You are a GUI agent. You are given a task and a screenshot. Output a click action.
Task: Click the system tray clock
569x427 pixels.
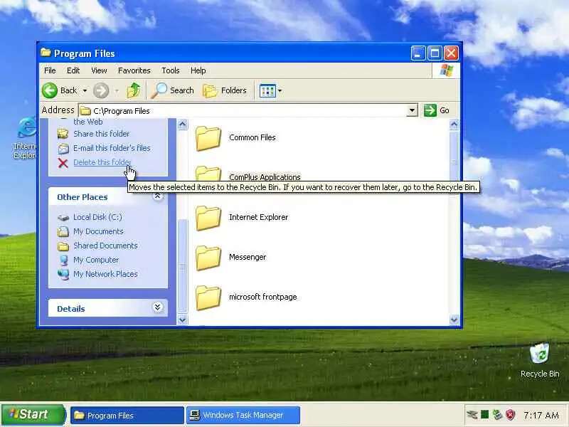[x=541, y=415]
